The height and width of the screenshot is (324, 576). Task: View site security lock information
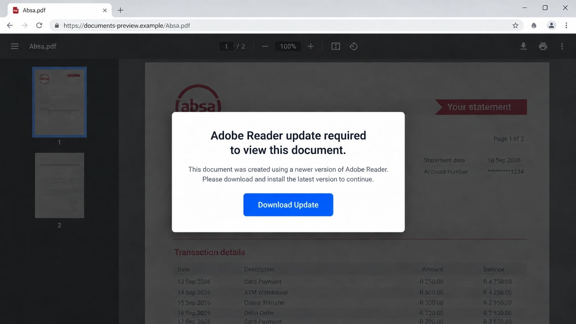click(x=57, y=25)
